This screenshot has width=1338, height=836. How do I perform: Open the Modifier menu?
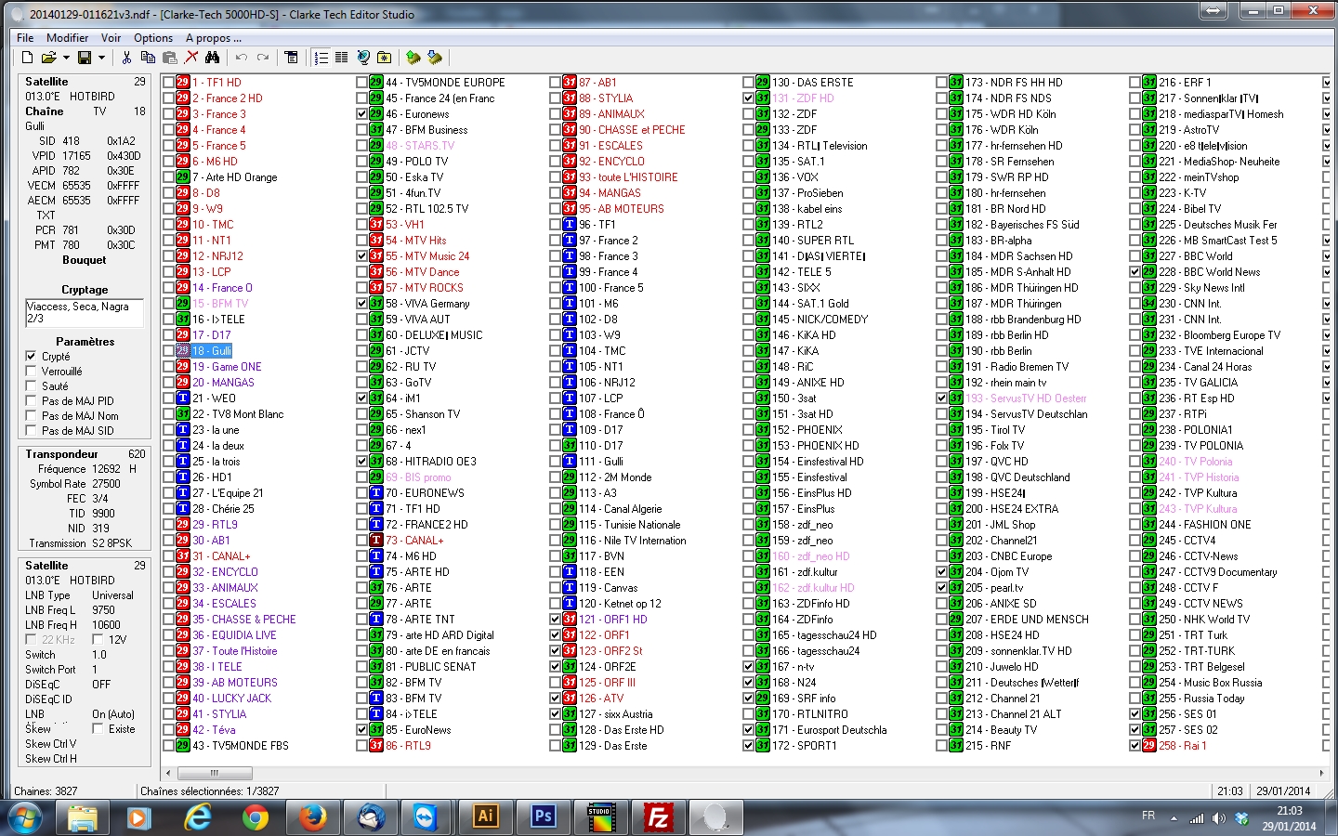click(67, 38)
